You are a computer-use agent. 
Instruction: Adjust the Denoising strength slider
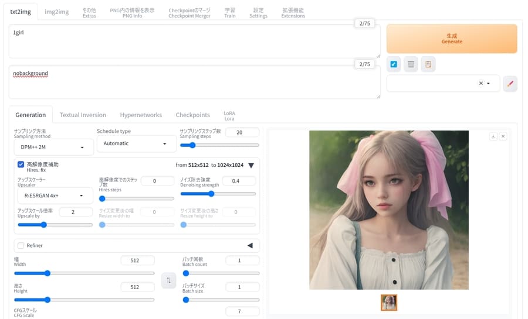(x=218, y=194)
